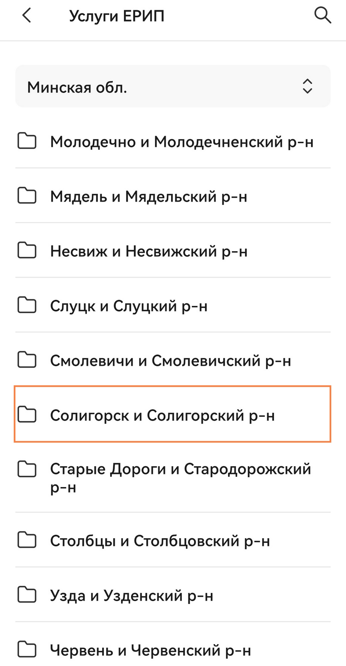The width and height of the screenshot is (346, 666).
Task: Click folder icon beside Столбцы entry
Action: point(27,540)
